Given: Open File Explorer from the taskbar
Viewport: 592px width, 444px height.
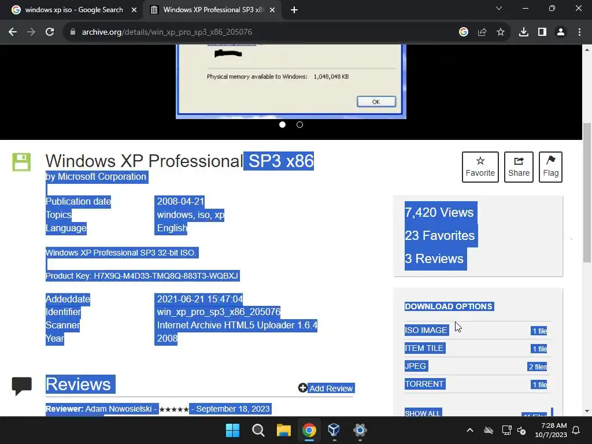Looking at the screenshot, I should pos(283,430).
